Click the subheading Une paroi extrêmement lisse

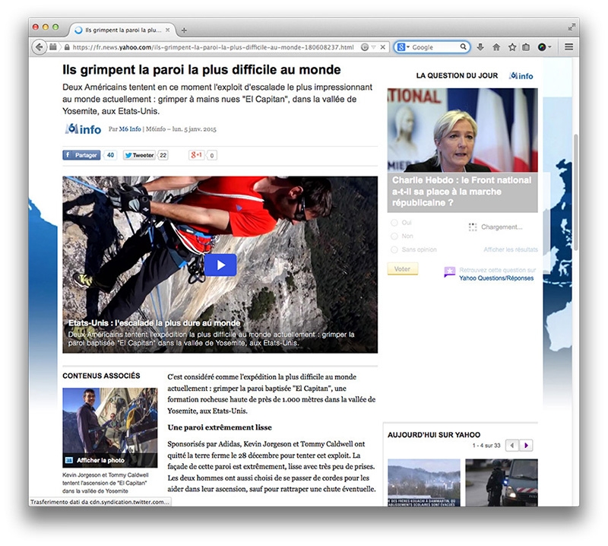220,427
